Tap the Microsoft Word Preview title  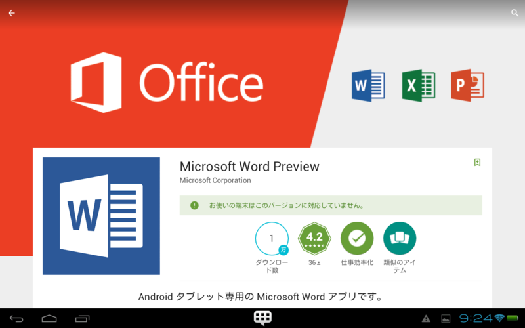[249, 167]
